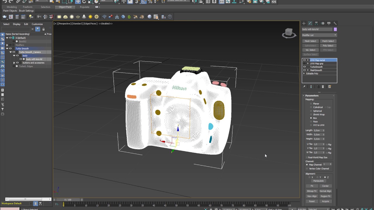
Task: Click the Poly Select button
Action: (x=328, y=45)
